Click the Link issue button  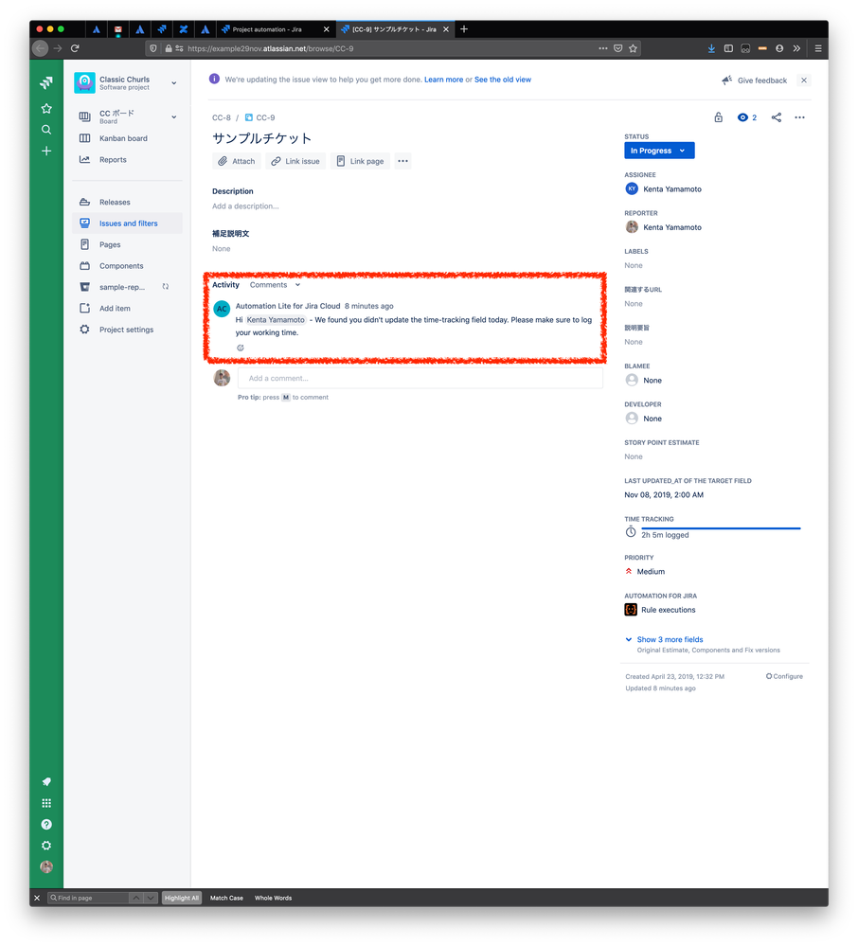tap(295, 161)
